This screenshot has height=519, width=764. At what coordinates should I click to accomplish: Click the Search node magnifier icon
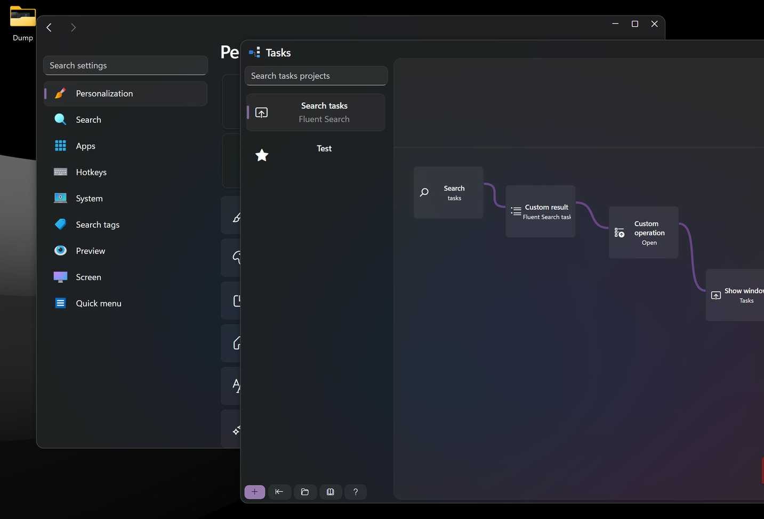pos(424,193)
